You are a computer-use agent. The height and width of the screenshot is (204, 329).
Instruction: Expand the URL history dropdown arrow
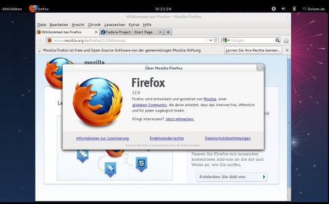(x=211, y=40)
